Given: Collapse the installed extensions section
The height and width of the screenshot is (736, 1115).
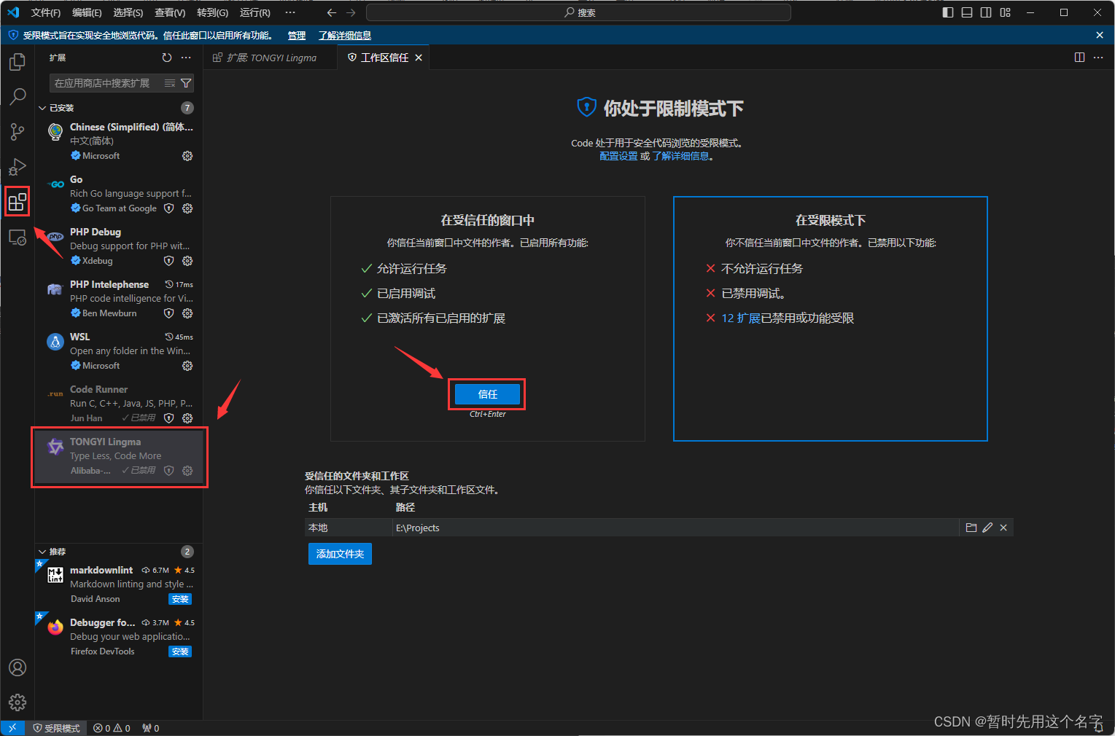Looking at the screenshot, I should click(x=42, y=108).
